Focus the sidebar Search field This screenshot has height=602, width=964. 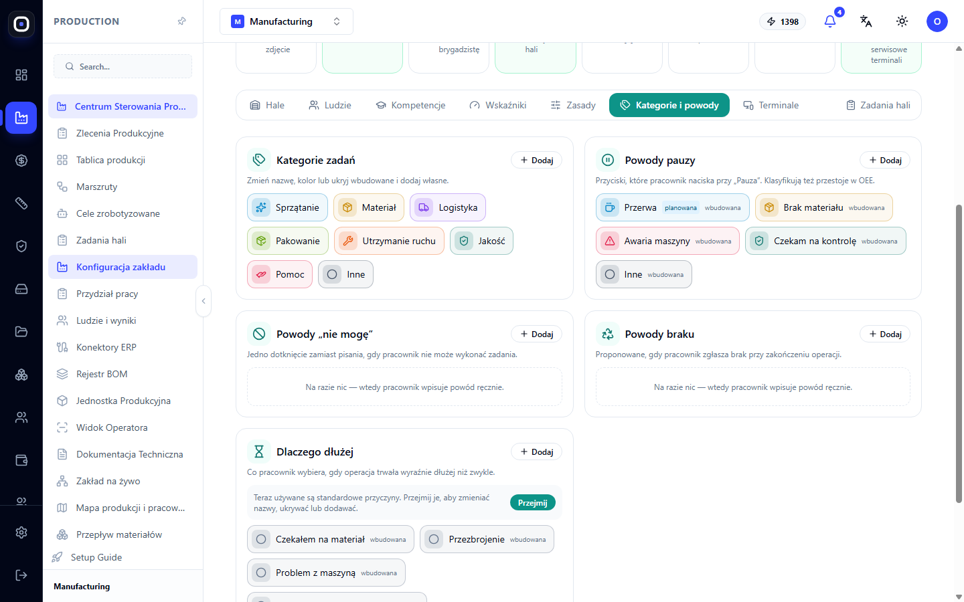(x=123, y=66)
